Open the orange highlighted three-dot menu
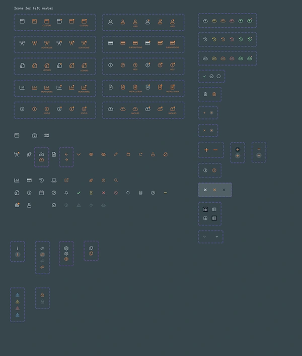This screenshot has height=356, width=302. pos(18,255)
